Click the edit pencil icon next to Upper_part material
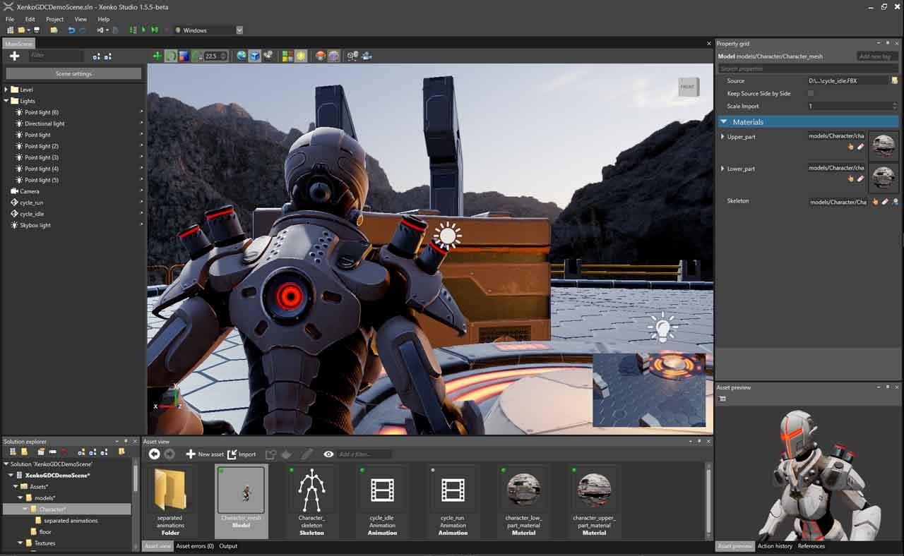The image size is (904, 556). 860,146
